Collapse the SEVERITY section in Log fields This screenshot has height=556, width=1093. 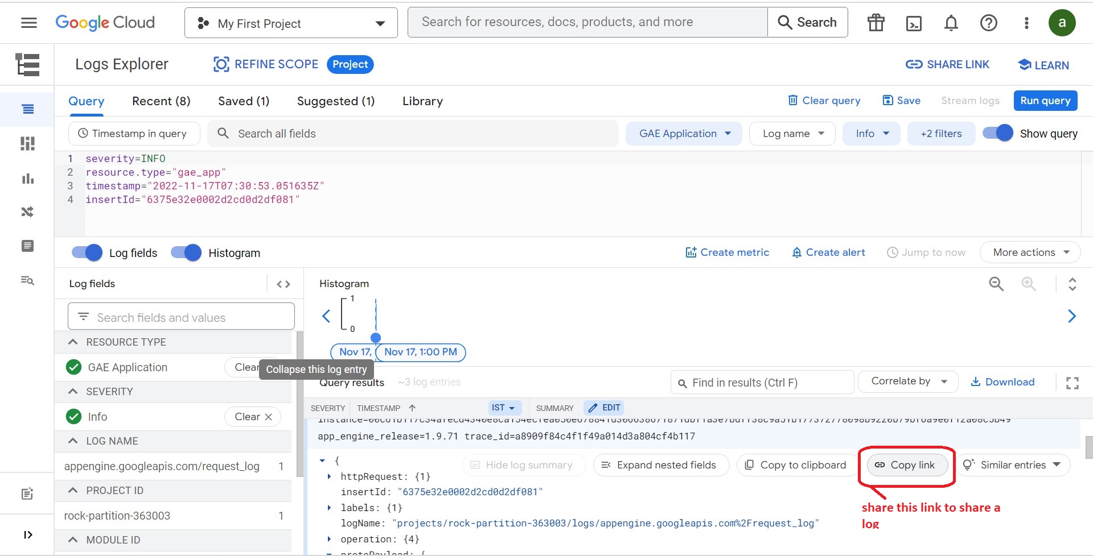(73, 391)
